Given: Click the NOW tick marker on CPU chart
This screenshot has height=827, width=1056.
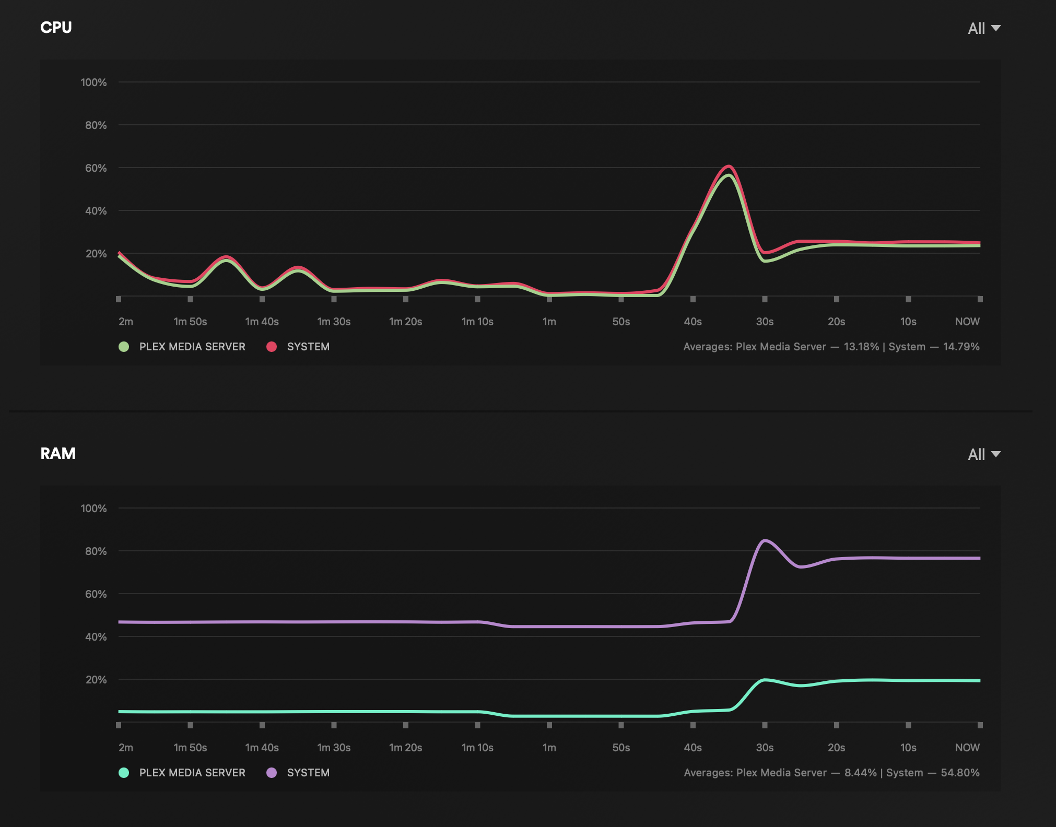Looking at the screenshot, I should pos(980,299).
